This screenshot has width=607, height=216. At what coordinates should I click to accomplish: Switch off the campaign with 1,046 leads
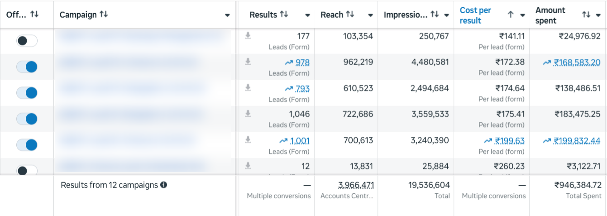pyautogui.click(x=27, y=119)
